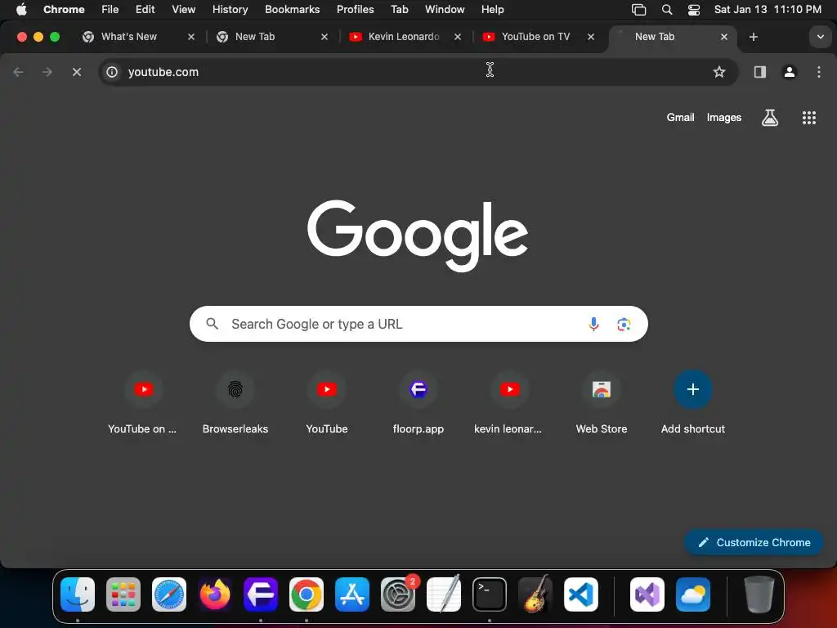Launch GarageBand from the Dock
Viewport: 837px width, 628px height.
pos(535,594)
